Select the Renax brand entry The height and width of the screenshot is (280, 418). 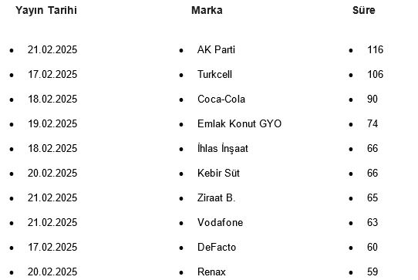(x=211, y=272)
